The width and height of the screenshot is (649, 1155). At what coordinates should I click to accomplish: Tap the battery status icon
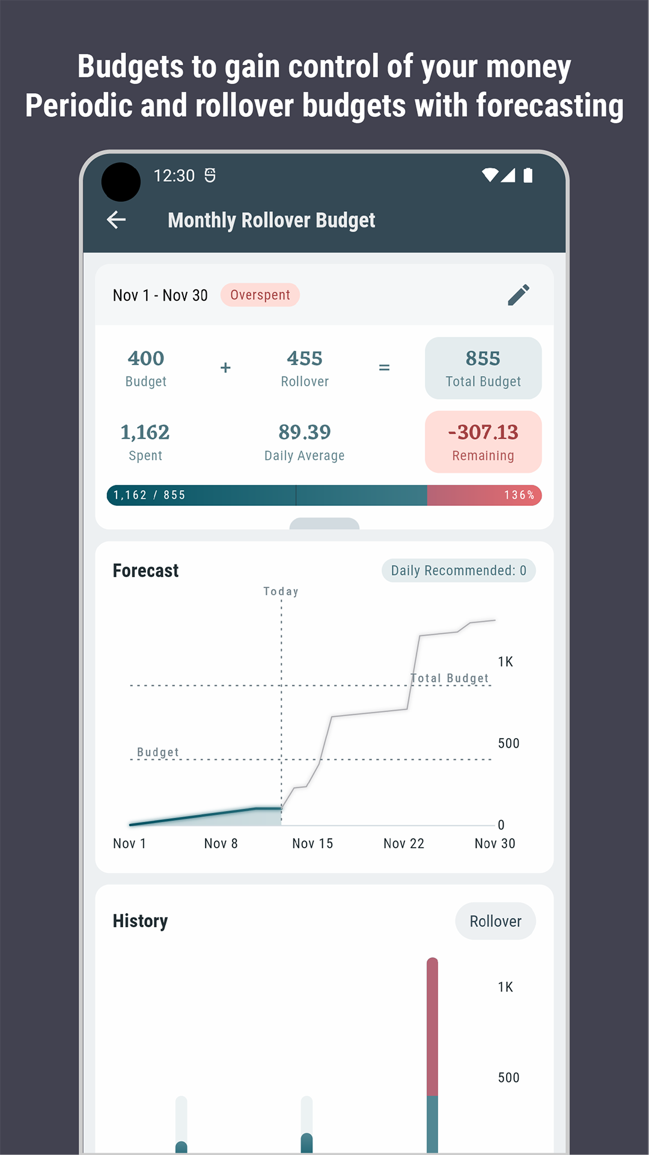coord(528,175)
